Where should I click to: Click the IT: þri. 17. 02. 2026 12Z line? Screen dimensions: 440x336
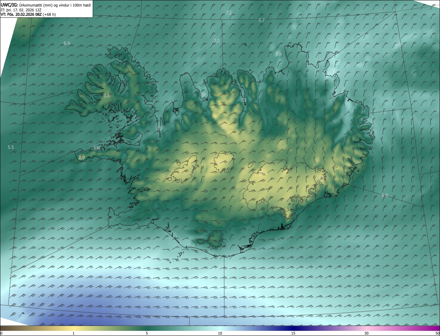pyautogui.click(x=21, y=10)
